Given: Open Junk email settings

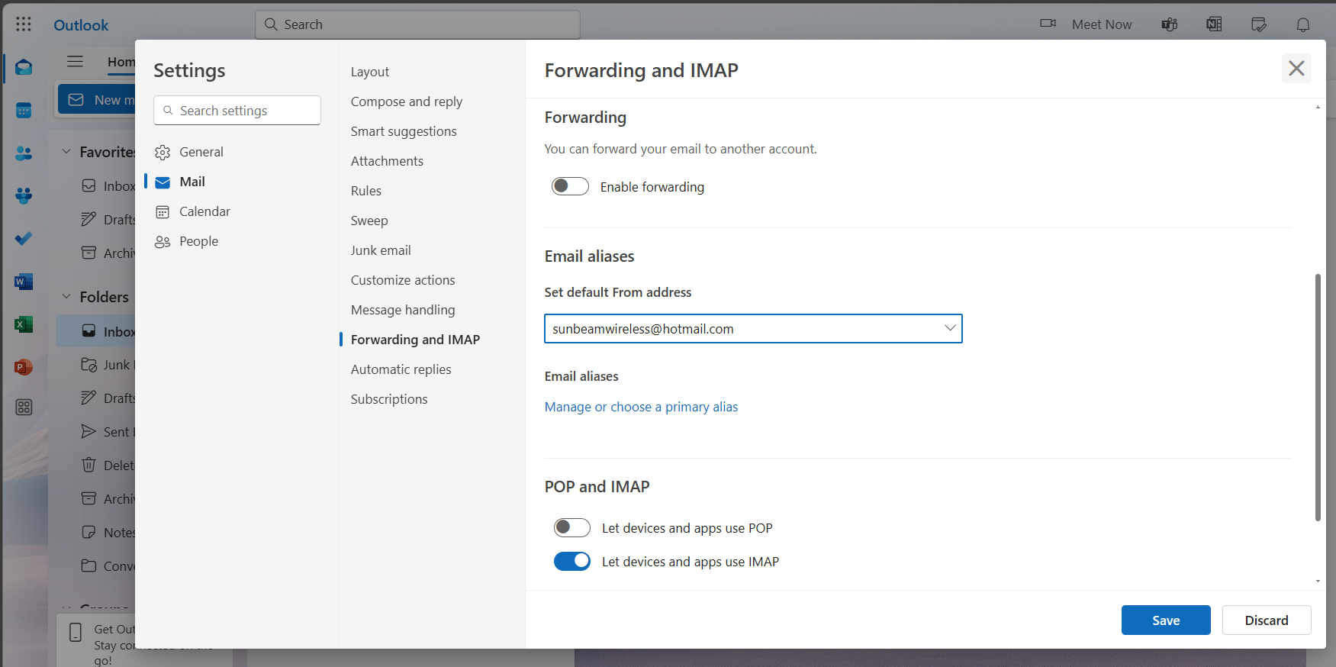Looking at the screenshot, I should click(381, 250).
